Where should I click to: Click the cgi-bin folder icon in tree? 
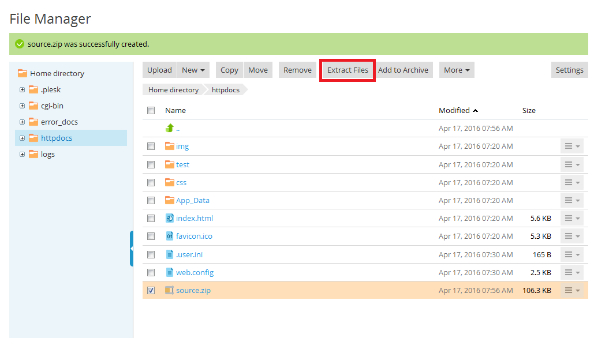[33, 105]
